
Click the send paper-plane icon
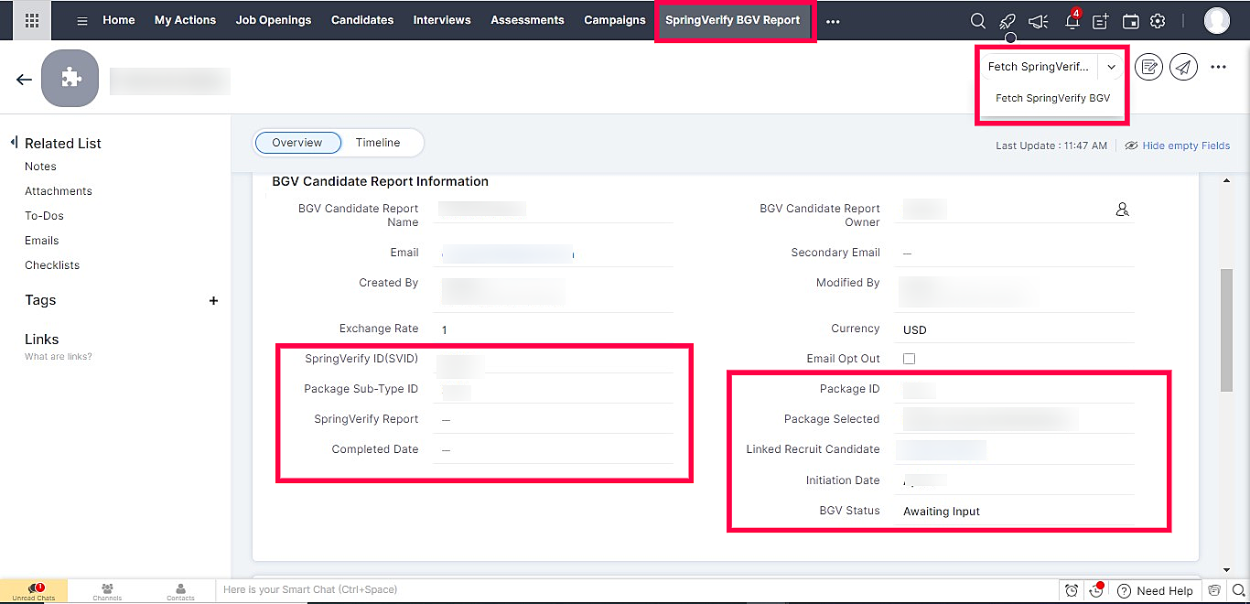pyautogui.click(x=1184, y=67)
